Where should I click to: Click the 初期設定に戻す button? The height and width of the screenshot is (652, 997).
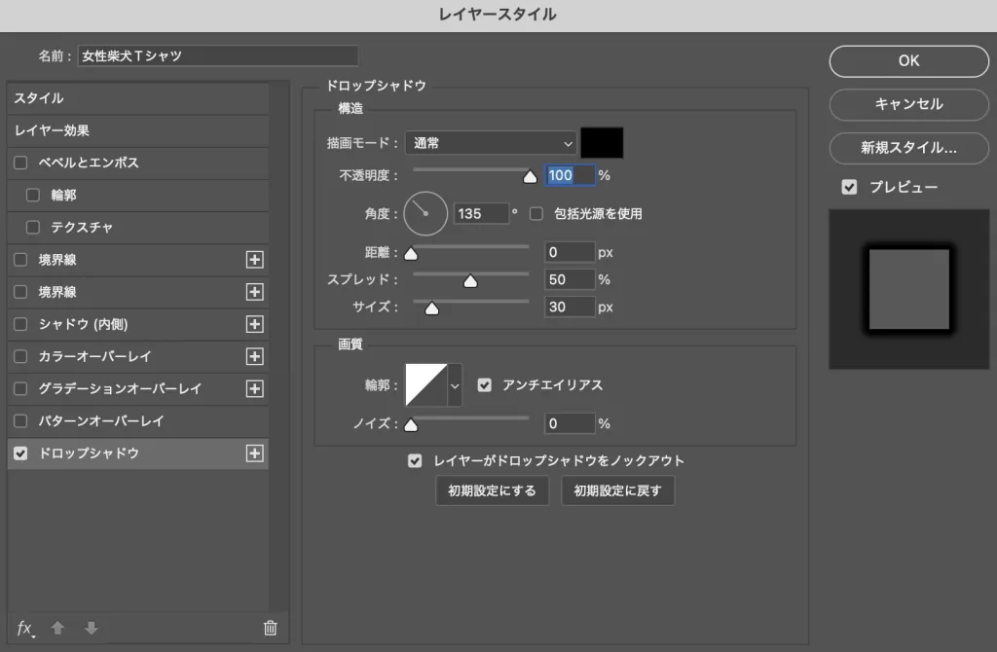point(617,490)
